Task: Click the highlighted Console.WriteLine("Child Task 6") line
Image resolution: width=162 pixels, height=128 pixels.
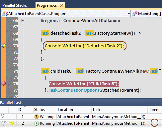Action: [x=84, y=84]
